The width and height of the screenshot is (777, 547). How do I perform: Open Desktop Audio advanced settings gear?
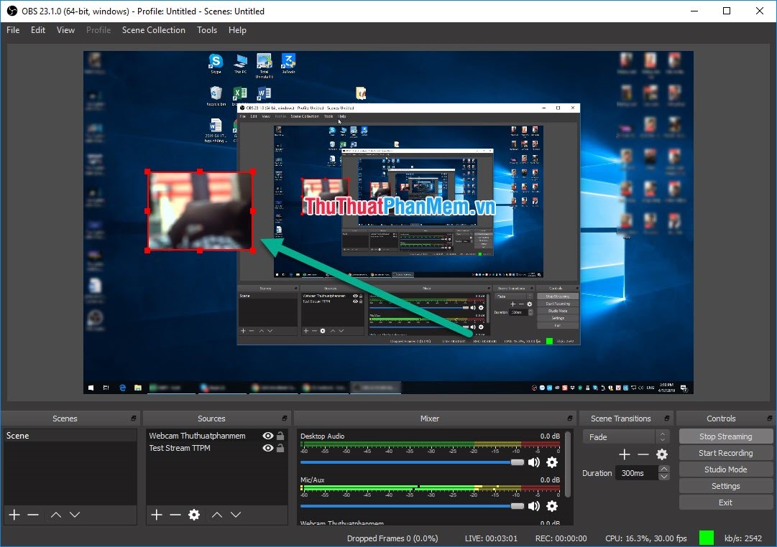point(552,462)
